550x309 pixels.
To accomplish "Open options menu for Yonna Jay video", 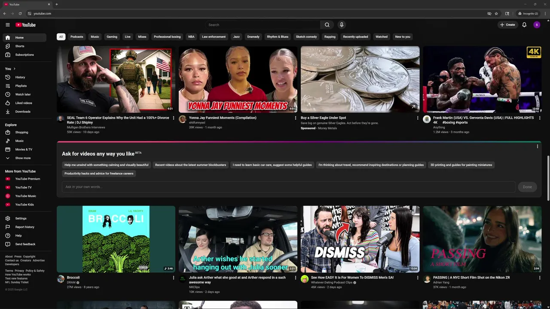I will click(x=296, y=118).
